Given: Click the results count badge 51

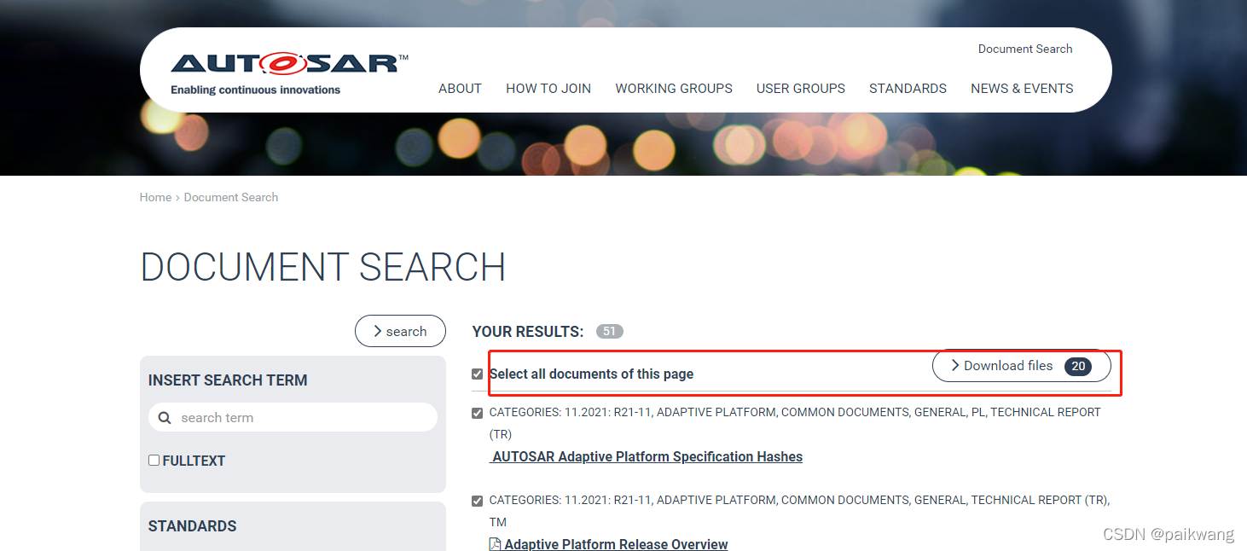Looking at the screenshot, I should pyautogui.click(x=609, y=332).
